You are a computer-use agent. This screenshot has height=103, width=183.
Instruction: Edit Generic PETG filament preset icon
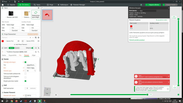pyautogui.click(x=39, y=41)
